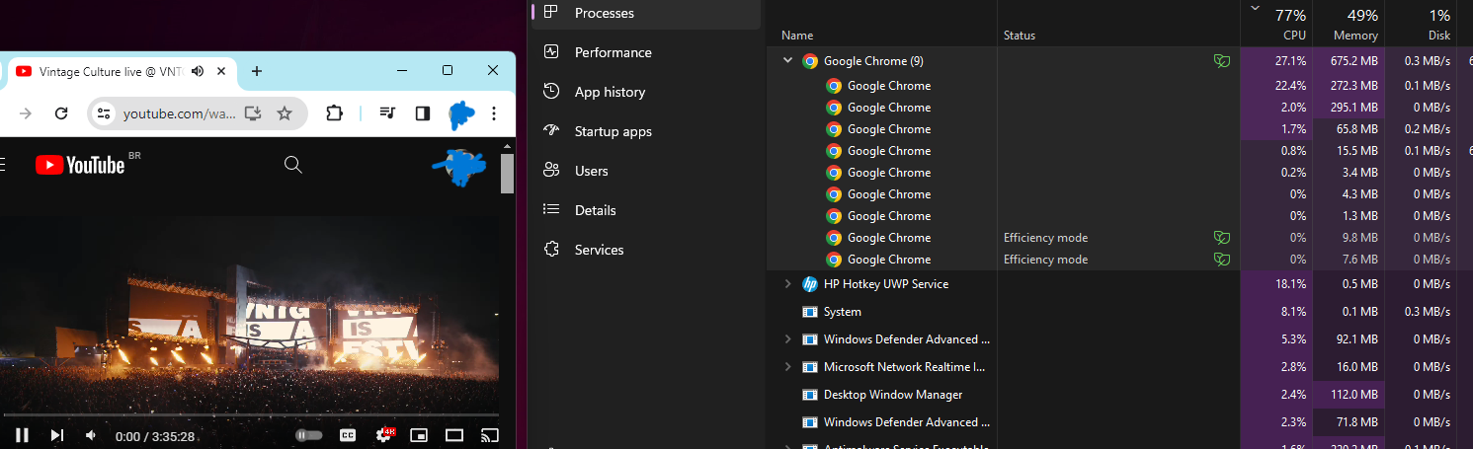Click the video time 0:00 / 3:35:28
The image size is (1473, 449).
pos(155,436)
